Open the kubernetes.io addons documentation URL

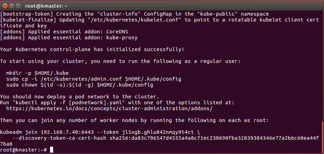[109, 108]
